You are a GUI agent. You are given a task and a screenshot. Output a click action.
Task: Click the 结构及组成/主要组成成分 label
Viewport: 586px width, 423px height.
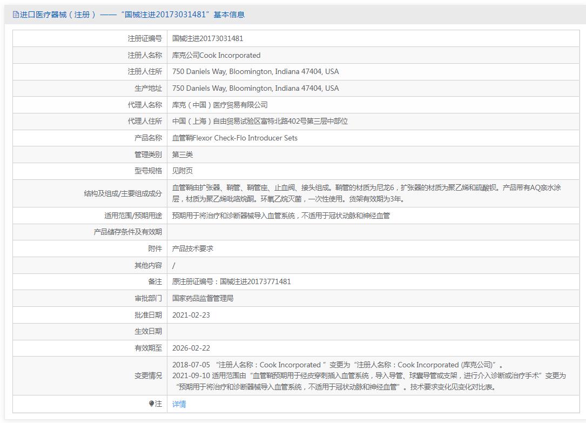tap(123, 193)
